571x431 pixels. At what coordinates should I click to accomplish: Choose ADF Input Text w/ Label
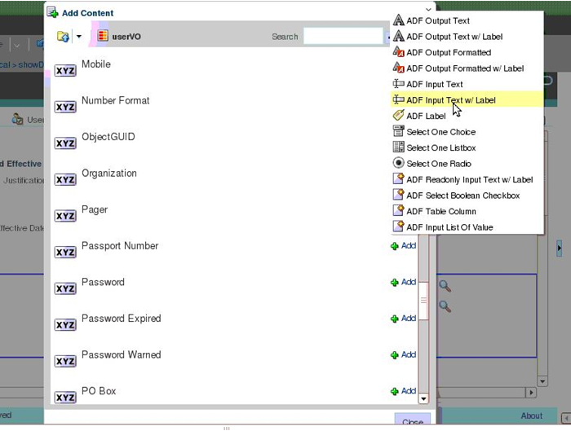(467, 100)
